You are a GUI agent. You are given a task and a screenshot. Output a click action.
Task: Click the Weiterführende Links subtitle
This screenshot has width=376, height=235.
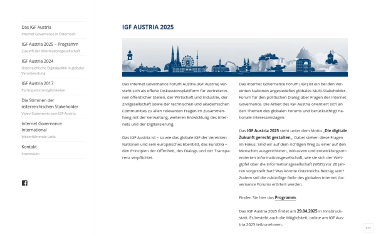(x=39, y=137)
